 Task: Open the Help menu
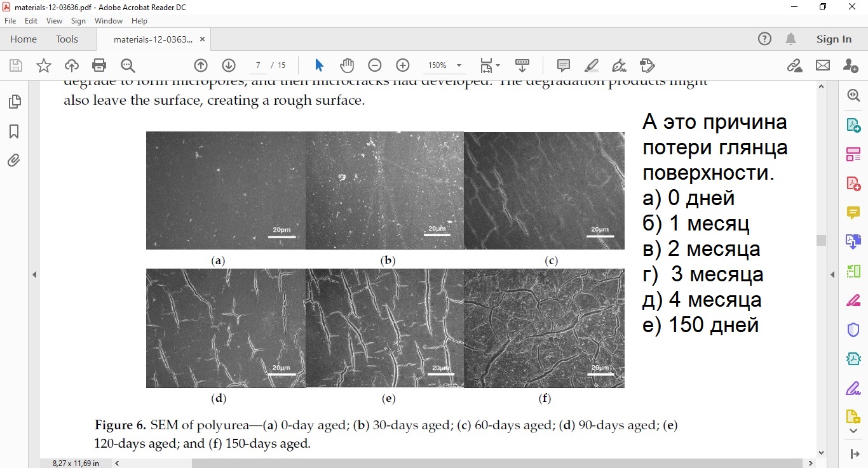[139, 21]
